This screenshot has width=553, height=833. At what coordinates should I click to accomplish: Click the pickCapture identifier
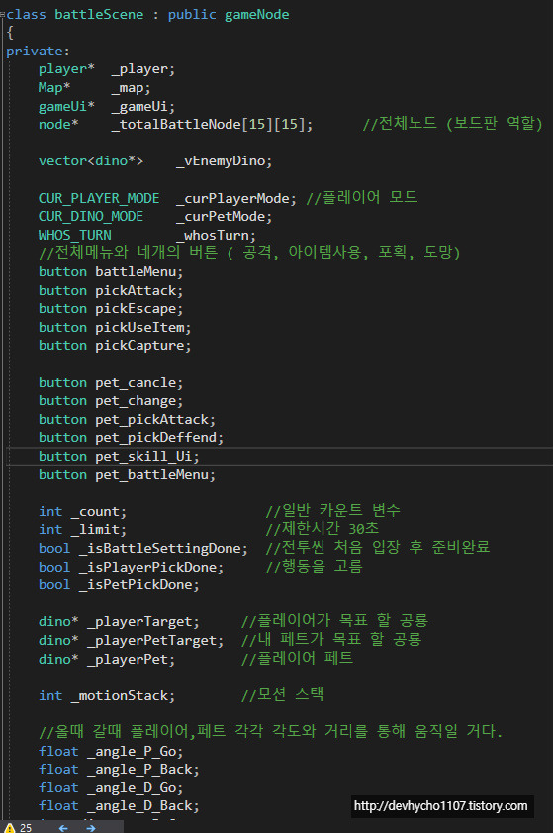point(142,346)
